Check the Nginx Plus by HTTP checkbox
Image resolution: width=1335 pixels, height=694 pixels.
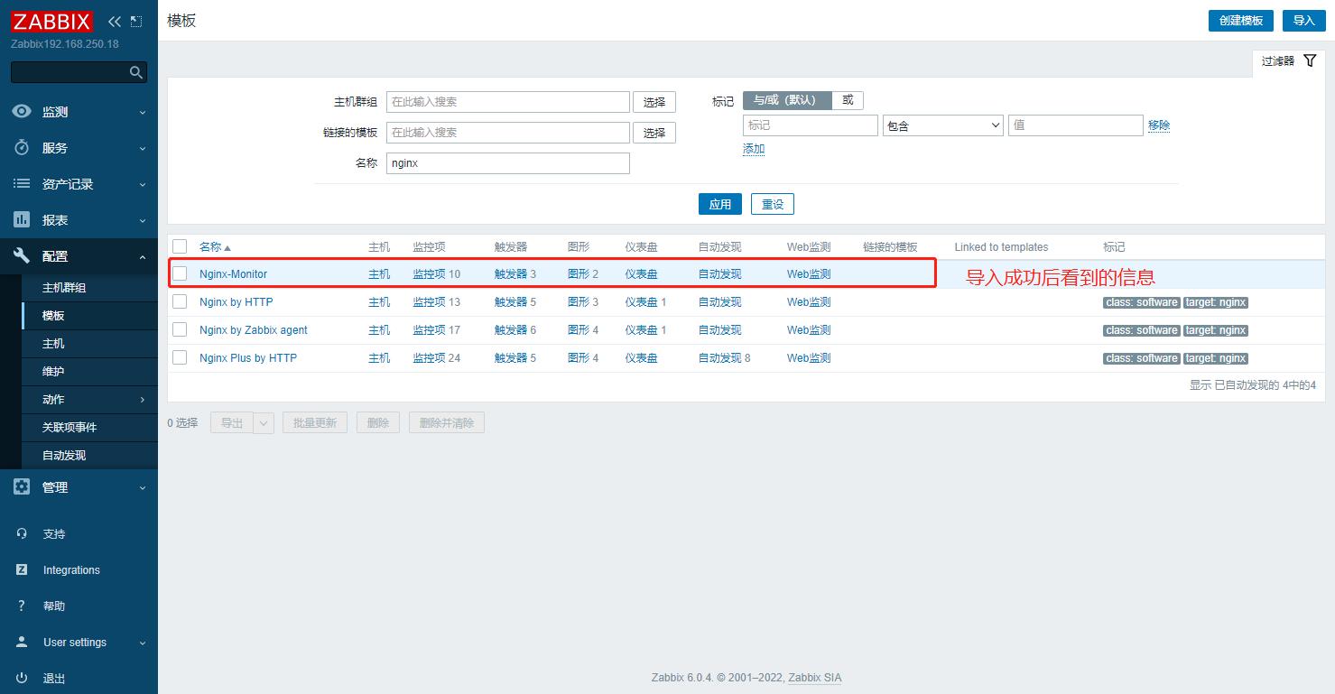[x=180, y=357]
